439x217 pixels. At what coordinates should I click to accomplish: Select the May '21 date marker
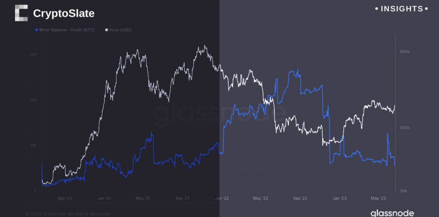[x=143, y=198]
